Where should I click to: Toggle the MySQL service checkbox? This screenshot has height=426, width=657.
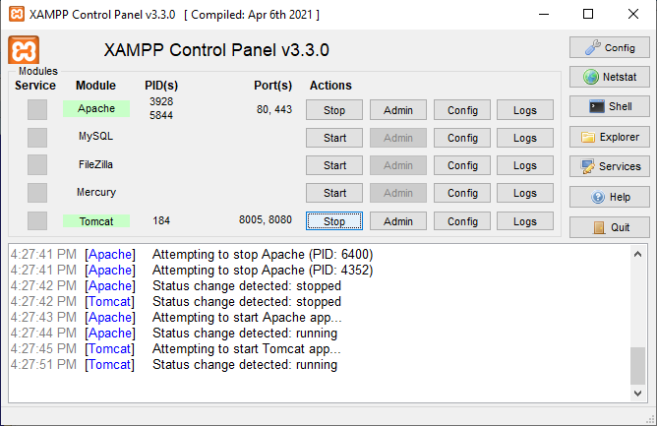[x=37, y=138]
